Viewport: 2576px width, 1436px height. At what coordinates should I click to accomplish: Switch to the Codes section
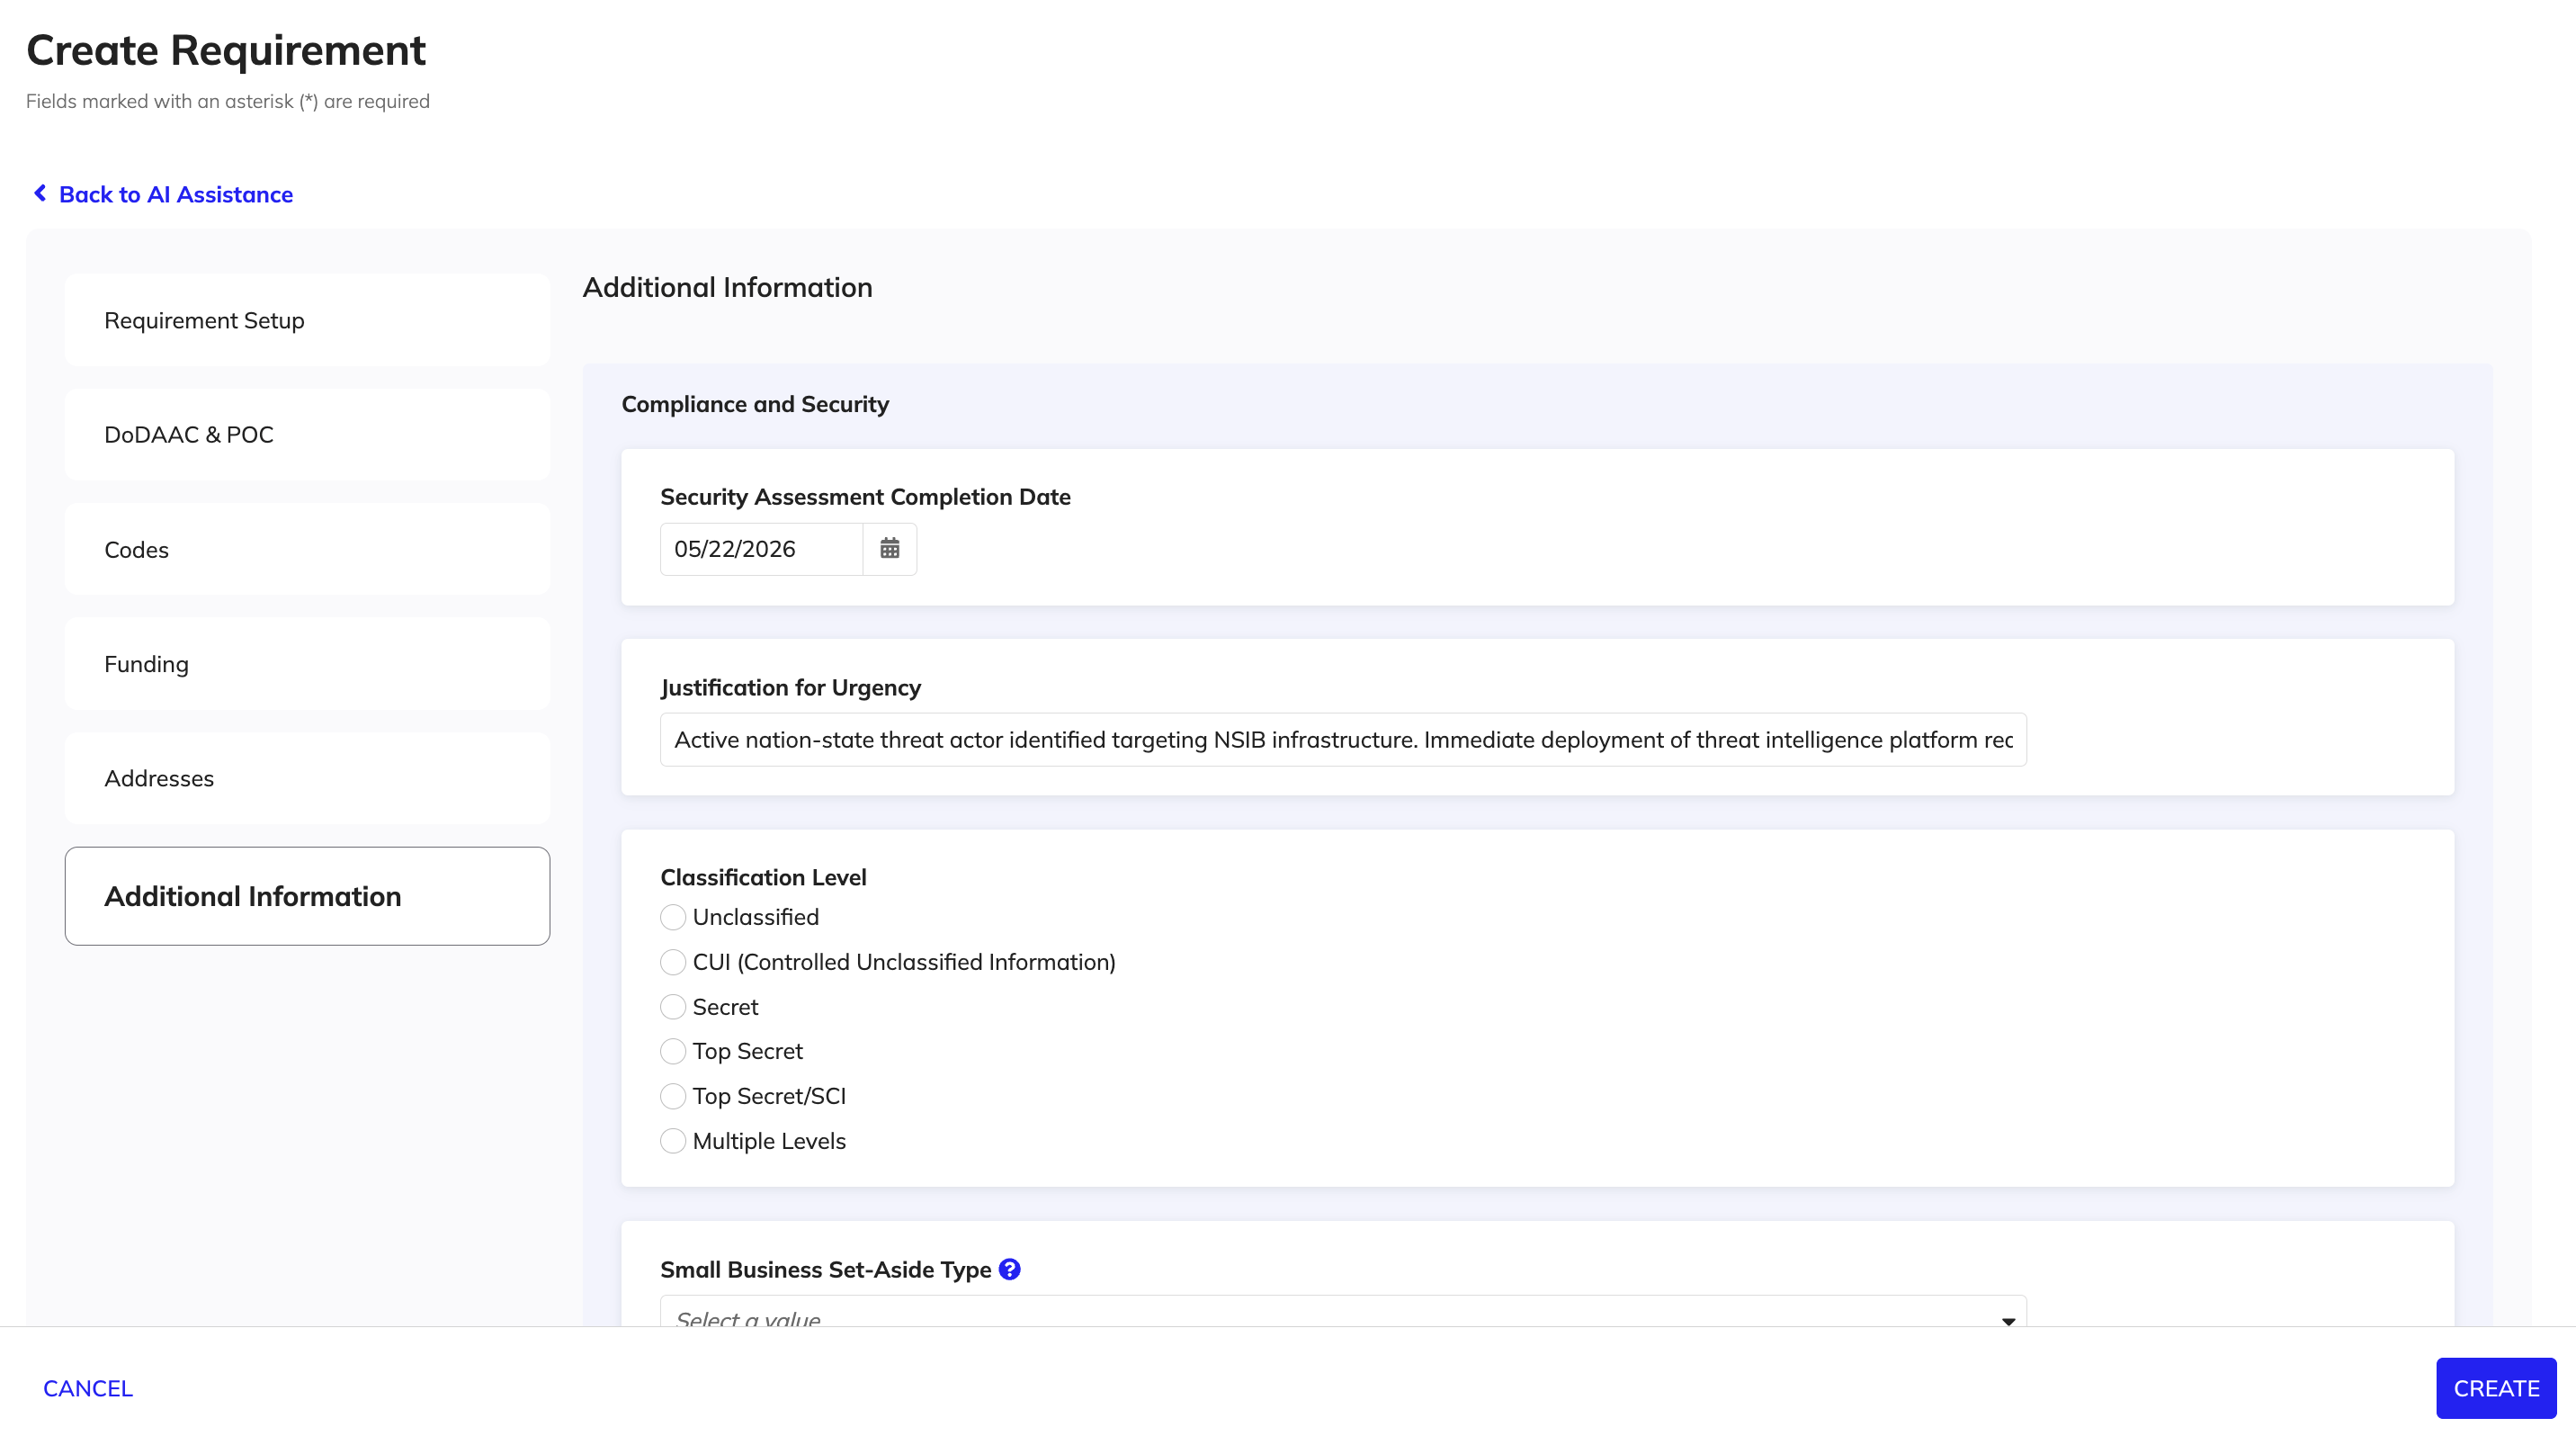(307, 549)
